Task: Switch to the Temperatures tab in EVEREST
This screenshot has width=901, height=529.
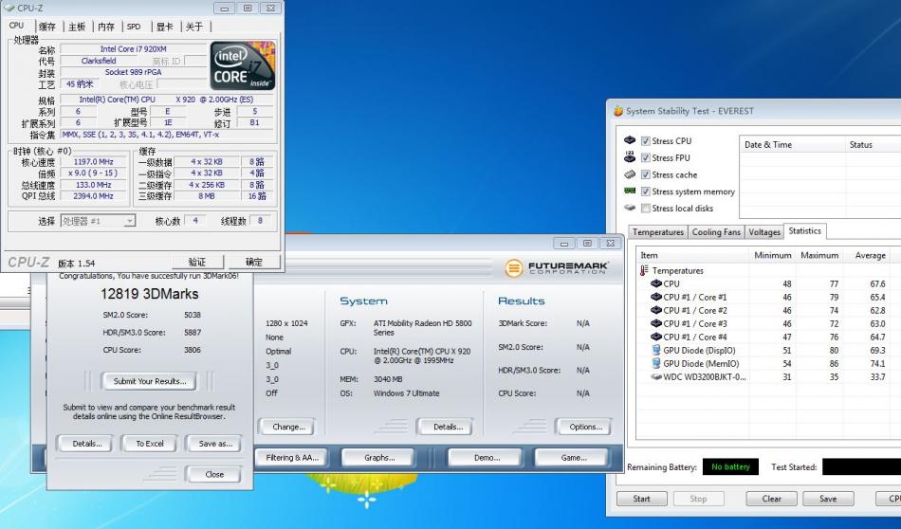Action: 657,232
